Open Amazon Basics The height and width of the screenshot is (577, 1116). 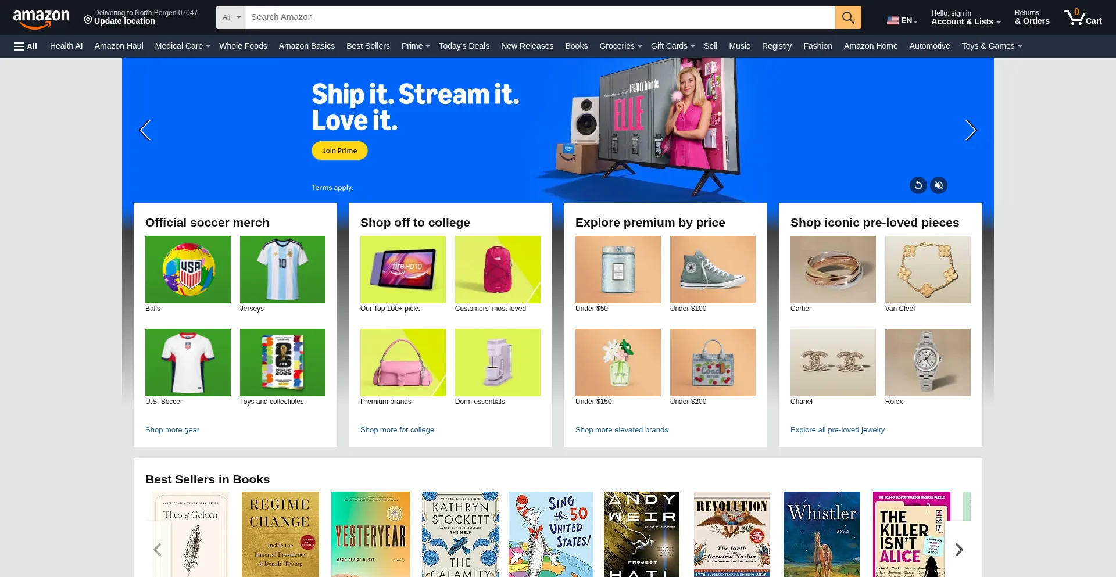click(x=307, y=46)
